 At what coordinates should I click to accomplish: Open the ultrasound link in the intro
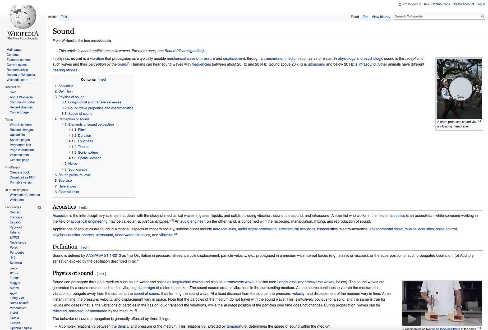[x=316, y=64]
